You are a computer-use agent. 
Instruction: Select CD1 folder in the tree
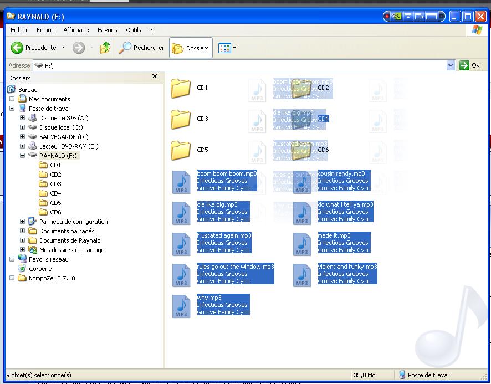pyautogui.click(x=55, y=165)
